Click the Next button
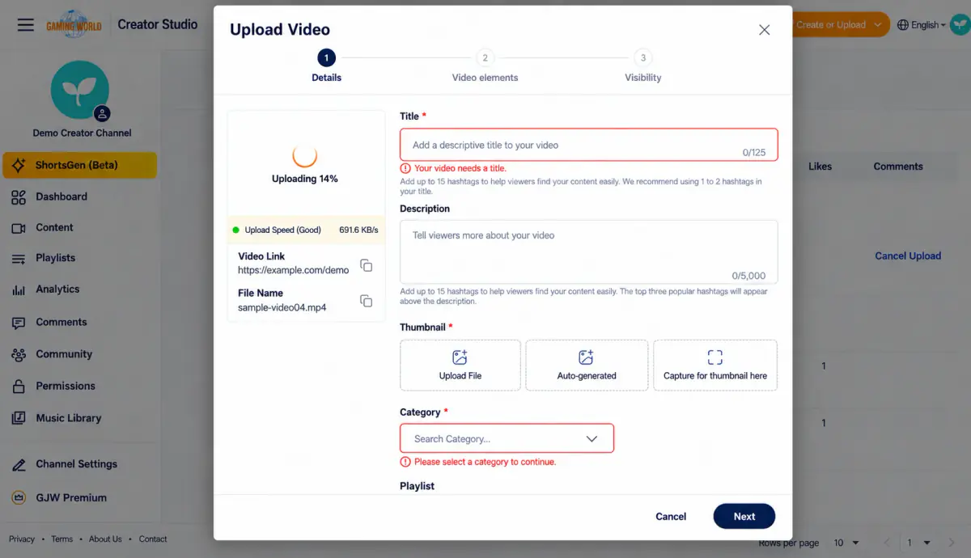The height and width of the screenshot is (558, 971). click(x=744, y=517)
